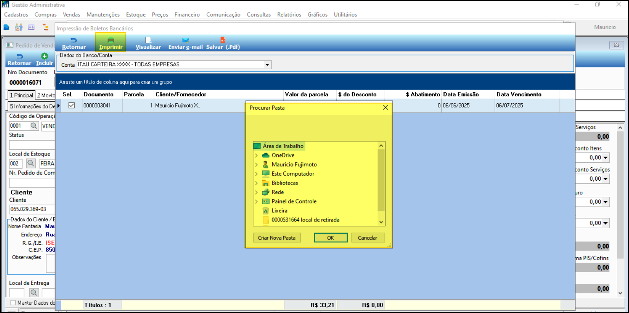
Task: Click magnifier beside Código de Operação field
Action: coord(34,126)
